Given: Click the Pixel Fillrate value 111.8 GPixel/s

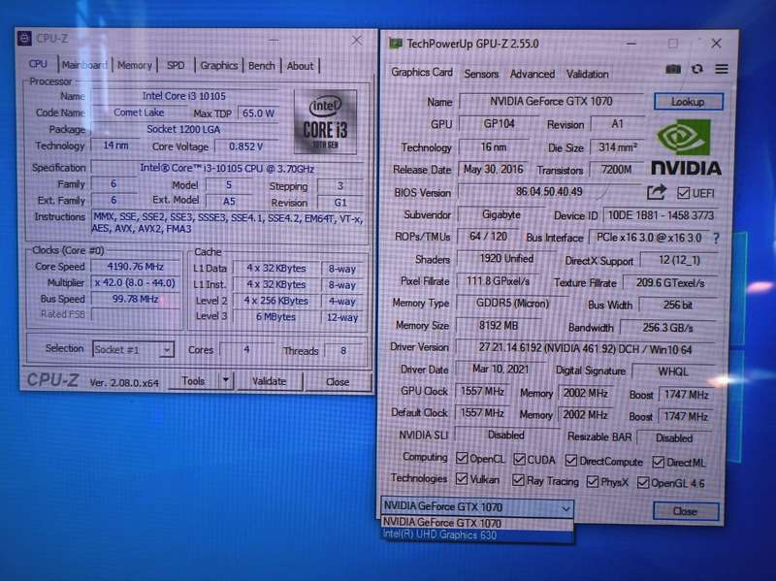Looking at the screenshot, I should [x=498, y=281].
